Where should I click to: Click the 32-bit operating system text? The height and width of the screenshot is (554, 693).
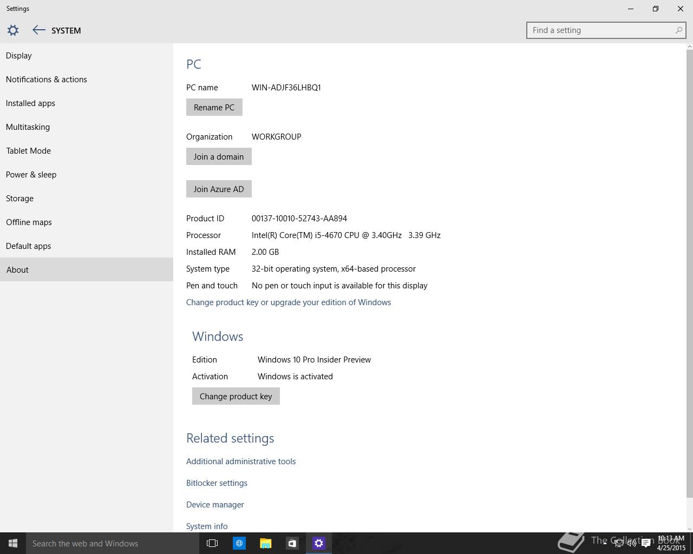334,269
